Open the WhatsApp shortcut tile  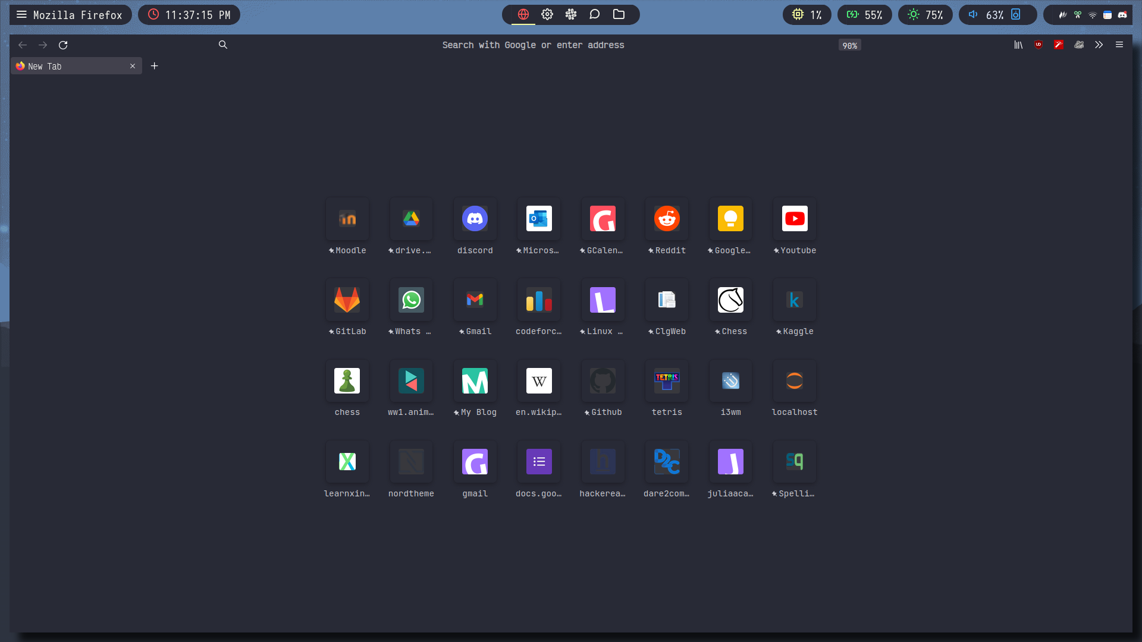pyautogui.click(x=411, y=300)
